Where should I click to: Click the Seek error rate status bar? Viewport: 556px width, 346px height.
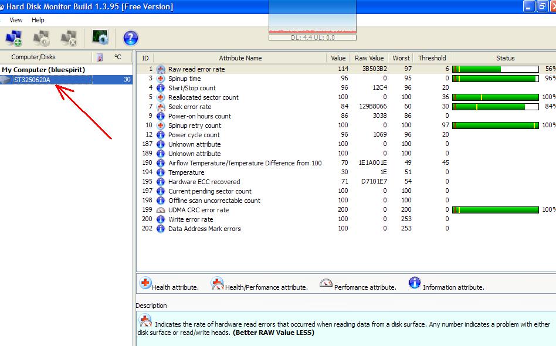[496, 107]
